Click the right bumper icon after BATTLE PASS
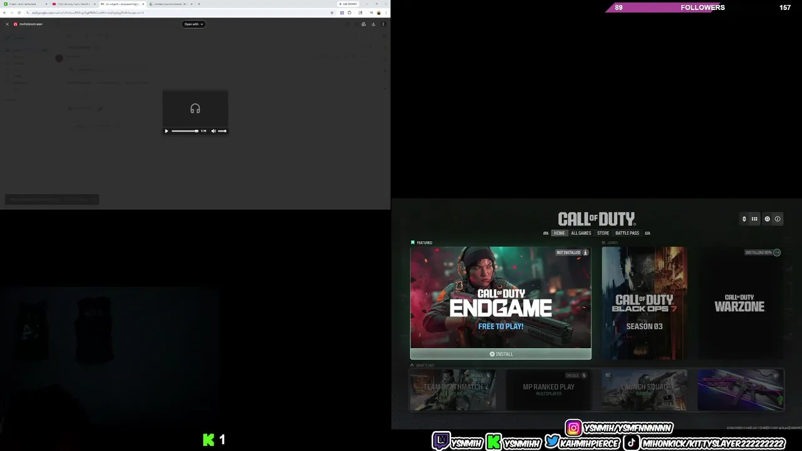This screenshot has width=802, height=451. (647, 233)
